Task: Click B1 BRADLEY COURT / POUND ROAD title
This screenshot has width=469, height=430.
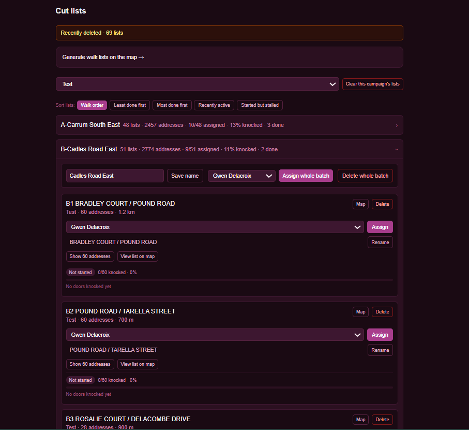Action: [120, 204]
